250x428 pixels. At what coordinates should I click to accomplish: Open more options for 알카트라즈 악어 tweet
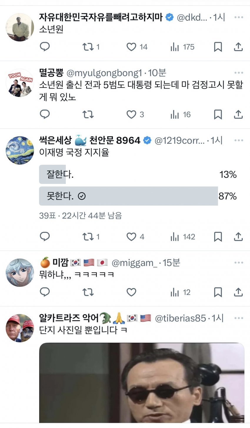tap(239, 318)
